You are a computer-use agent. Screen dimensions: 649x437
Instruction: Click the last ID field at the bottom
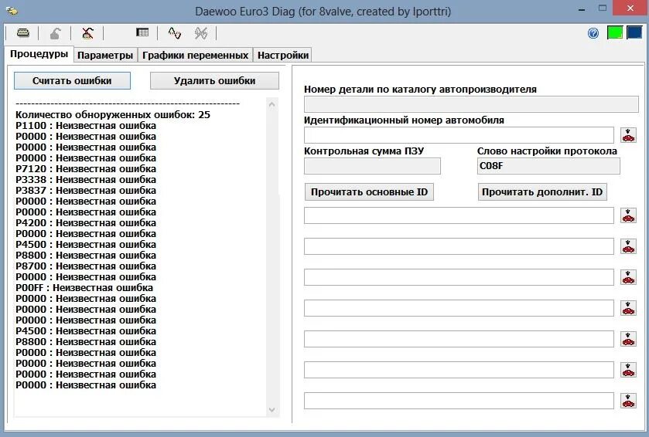pyautogui.click(x=459, y=401)
